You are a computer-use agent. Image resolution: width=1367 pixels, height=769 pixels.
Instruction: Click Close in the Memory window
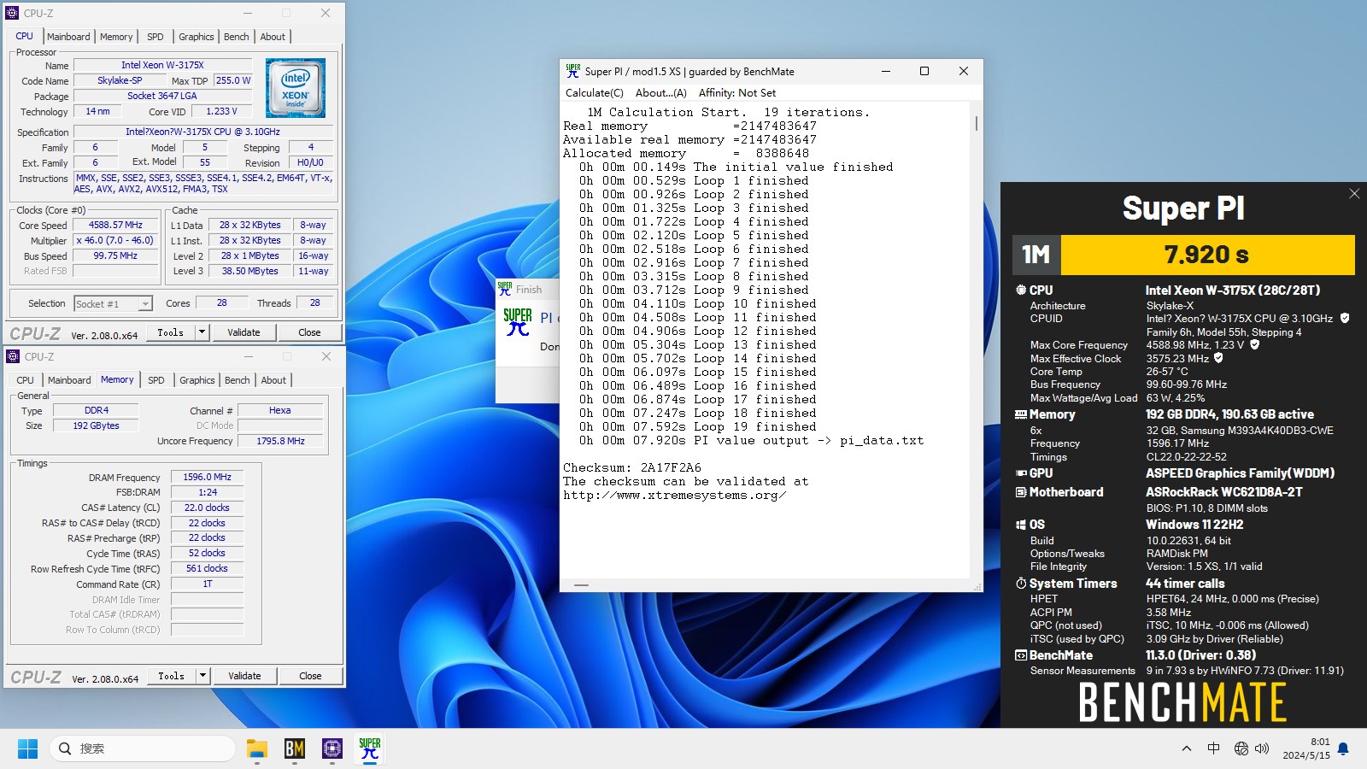pos(310,676)
